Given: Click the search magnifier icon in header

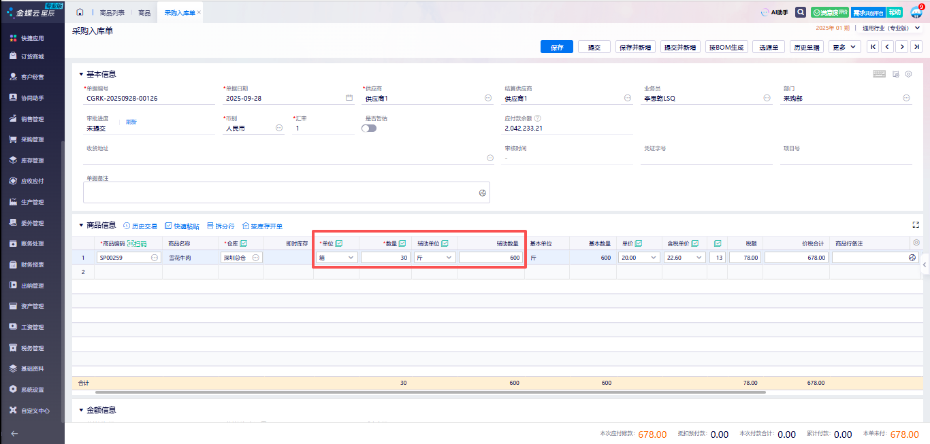Looking at the screenshot, I should point(801,12).
